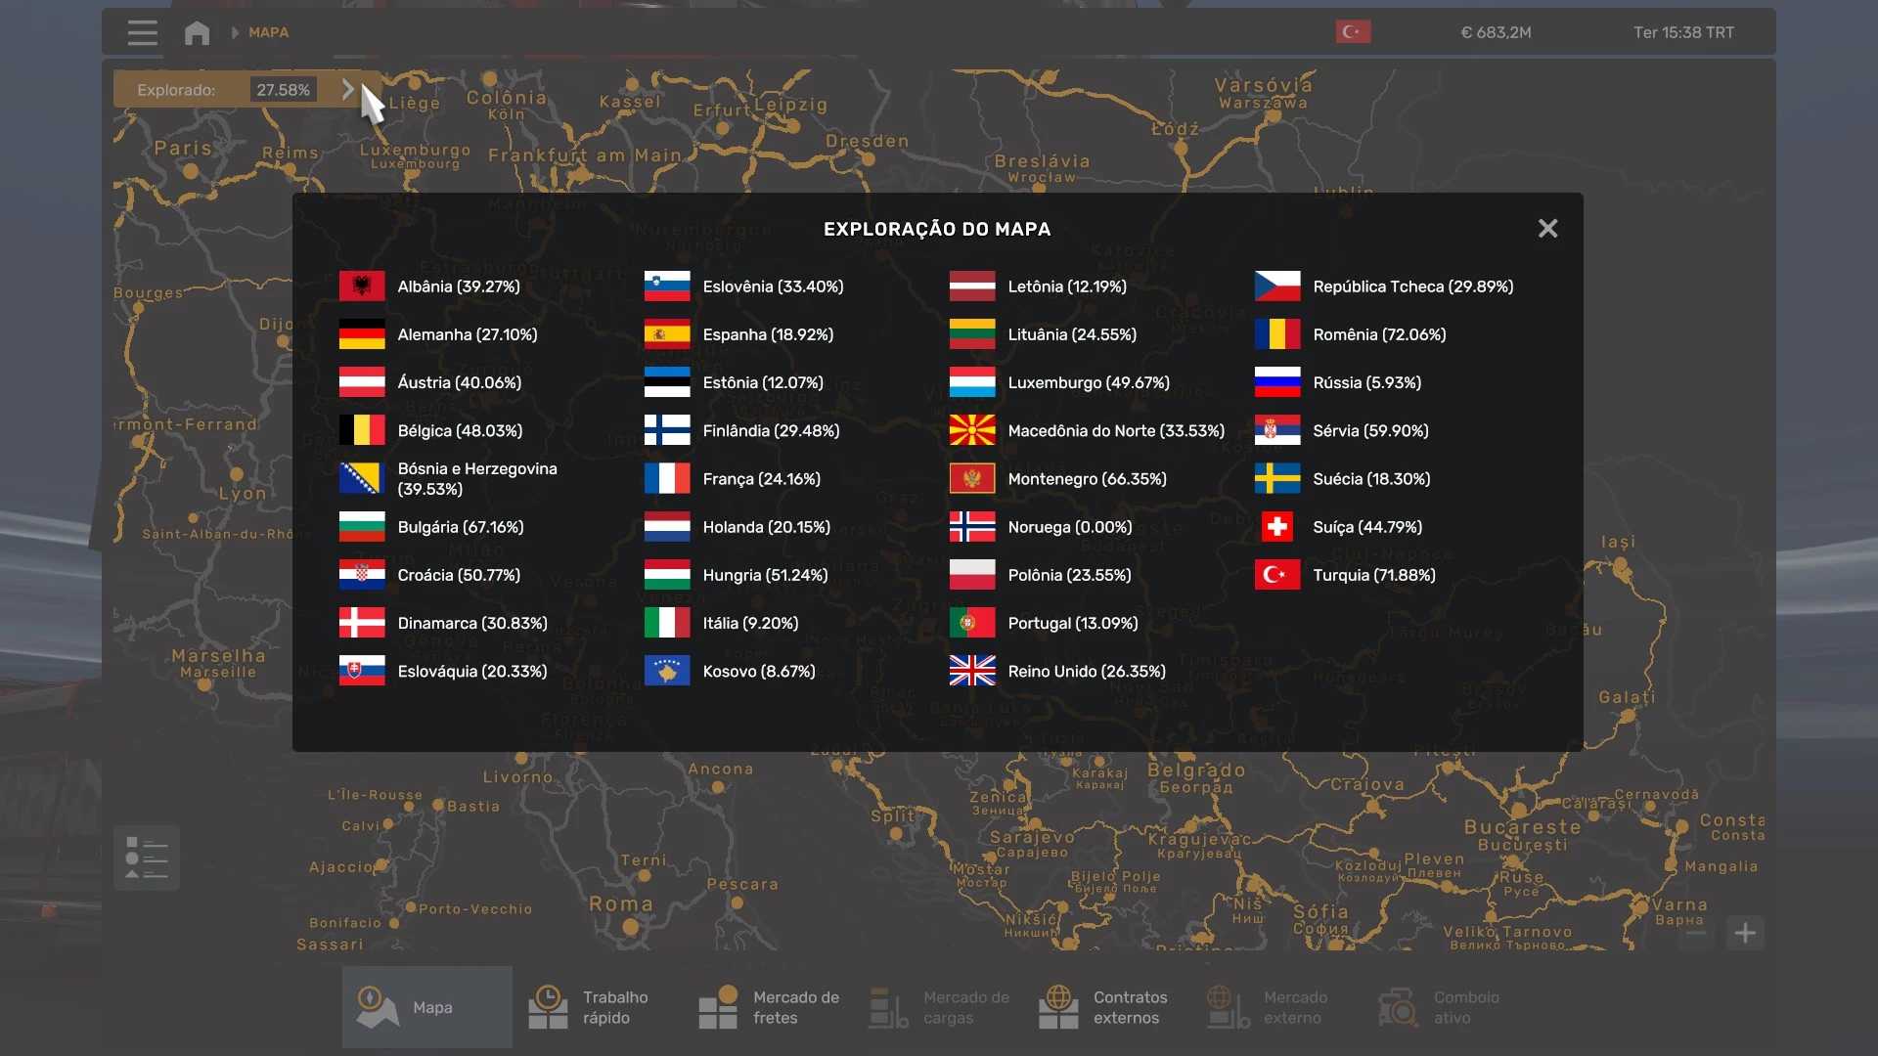Click the MAPA breadcrumb label
The height and width of the screenshot is (1056, 1878).
coord(268,32)
